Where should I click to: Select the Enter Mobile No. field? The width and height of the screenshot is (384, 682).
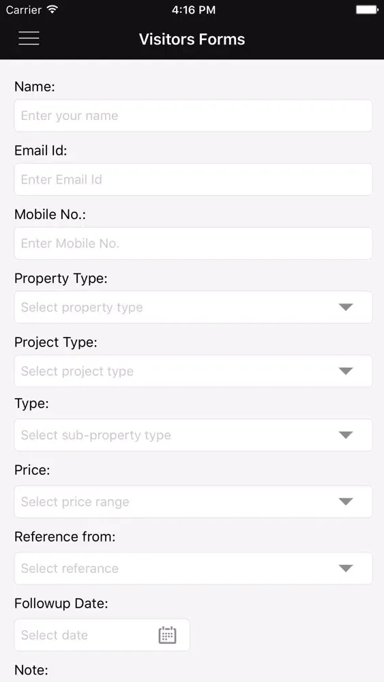click(x=193, y=243)
